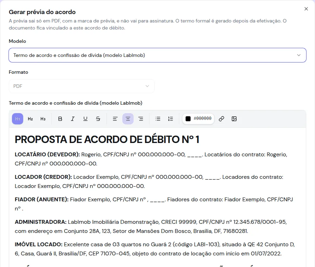Insert a bulleted list
The image size is (315, 267).
coord(158,119)
